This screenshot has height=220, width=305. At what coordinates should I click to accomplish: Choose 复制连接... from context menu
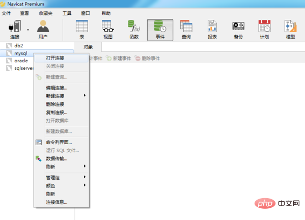click(62, 112)
